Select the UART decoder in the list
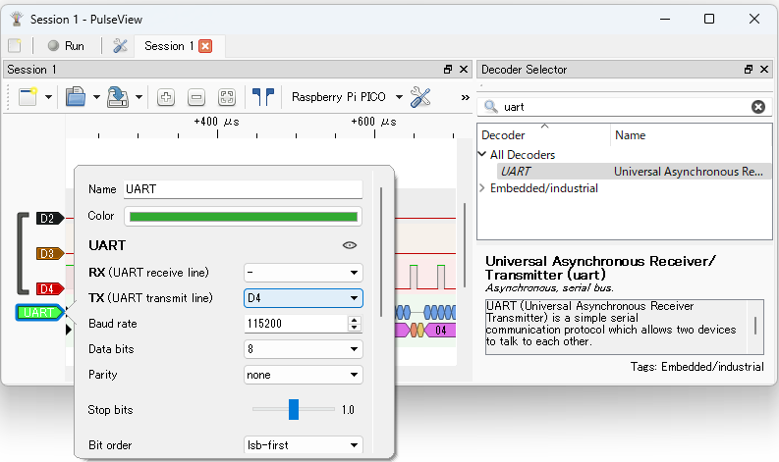The width and height of the screenshot is (779, 462). (x=516, y=172)
